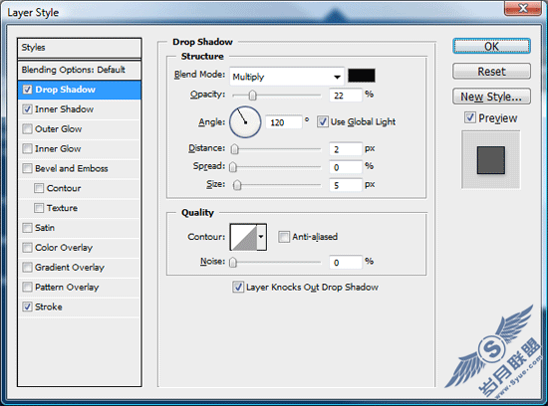Enable the Outer Glow checkbox
The image size is (548, 406).
[x=27, y=129]
